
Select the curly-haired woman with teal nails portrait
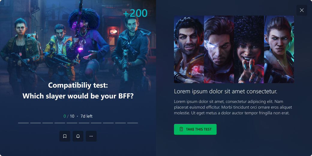[249, 49]
